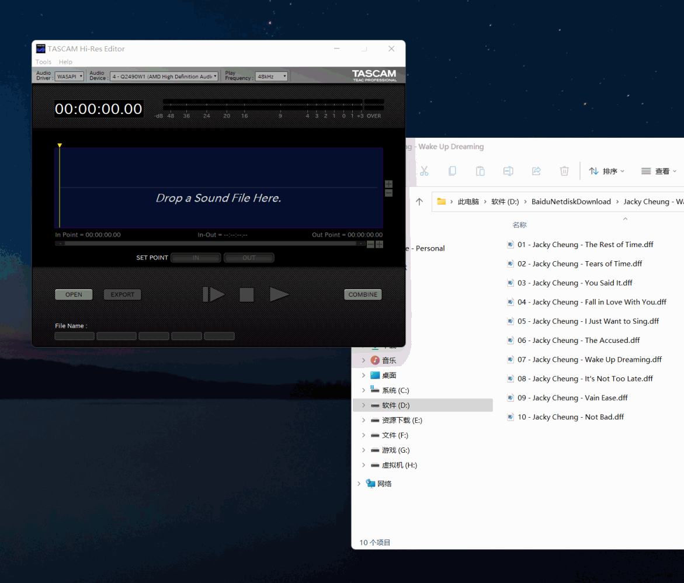The width and height of the screenshot is (684, 583).
Task: Click 软件 (D:) in the address bar
Action: pyautogui.click(x=505, y=202)
